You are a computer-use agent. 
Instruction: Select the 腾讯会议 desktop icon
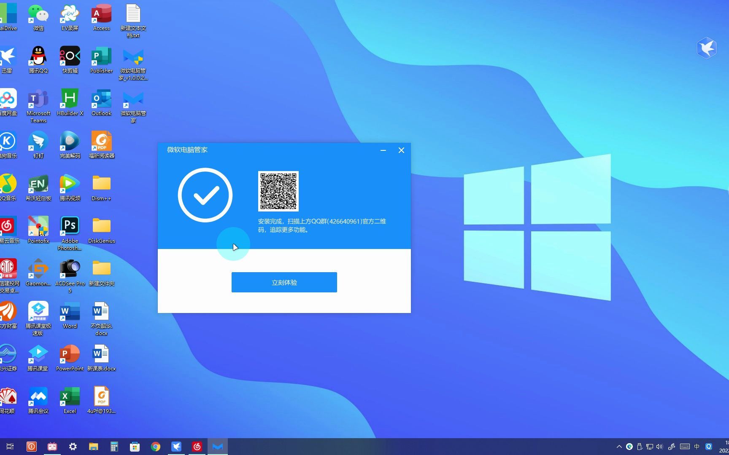tap(38, 400)
